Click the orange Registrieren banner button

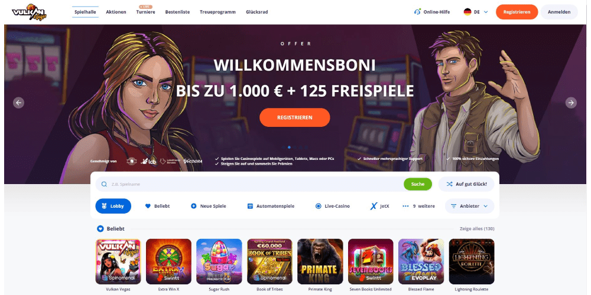coord(295,117)
